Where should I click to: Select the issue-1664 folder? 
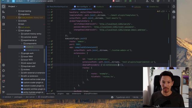coord(27,57)
